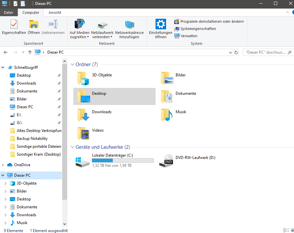The image size is (294, 233).
Task: Open address bar history dropdown
Action: point(231,53)
